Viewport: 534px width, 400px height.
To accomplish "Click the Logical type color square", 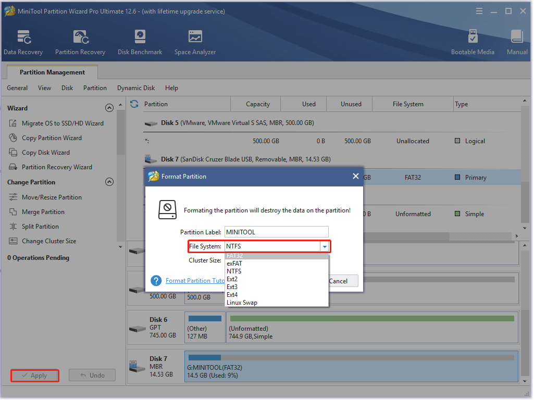I will [457, 141].
